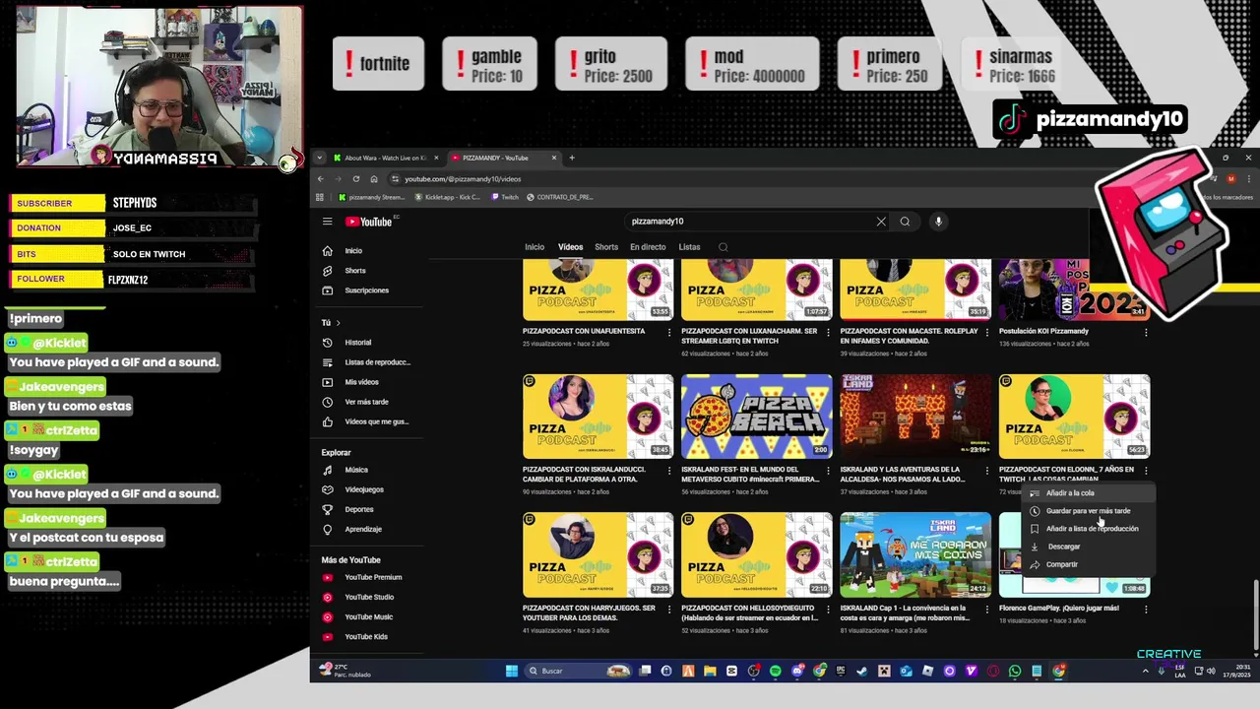1260x709 pixels.
Task: Clear the YouTube search box text
Action: [x=881, y=222]
